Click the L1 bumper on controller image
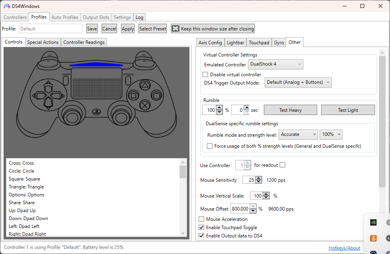The width and height of the screenshot is (390, 254). pyautogui.click(x=49, y=61)
